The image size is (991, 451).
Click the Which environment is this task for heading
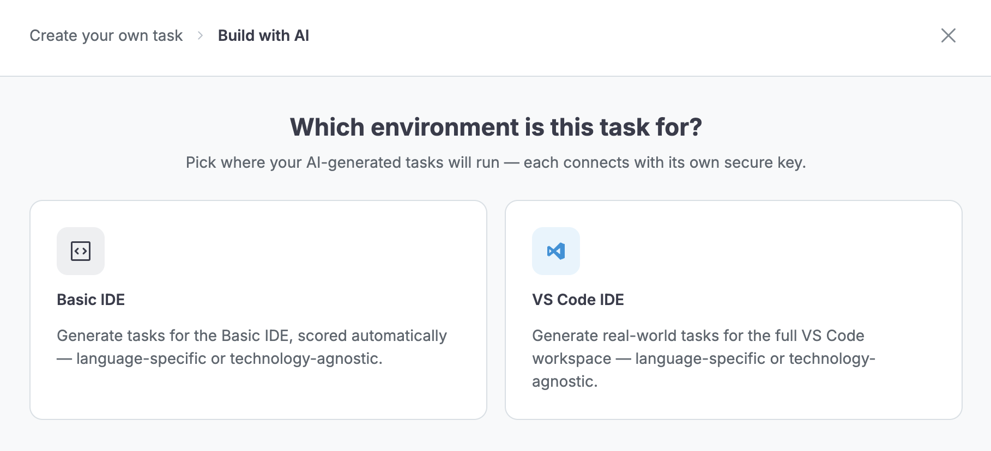coord(496,127)
